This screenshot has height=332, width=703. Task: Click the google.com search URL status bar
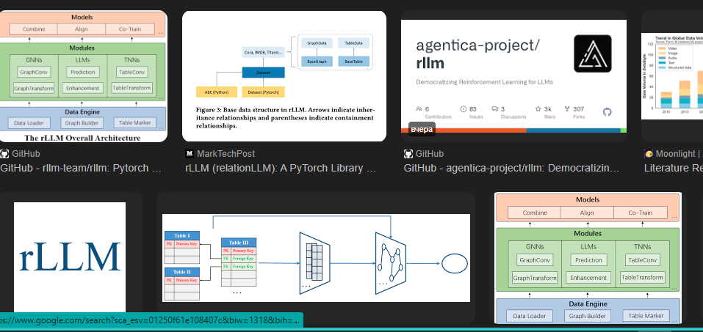151,321
